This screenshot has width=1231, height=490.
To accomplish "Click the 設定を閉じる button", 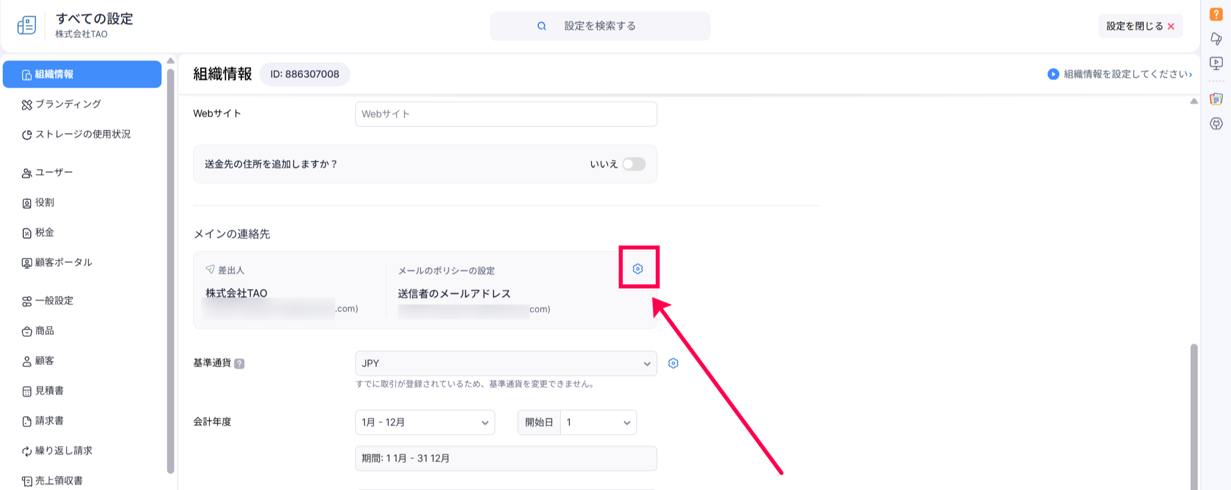I will click(x=1140, y=26).
